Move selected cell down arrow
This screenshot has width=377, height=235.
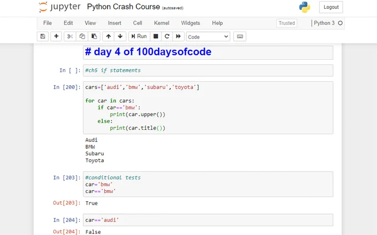pyautogui.click(x=120, y=36)
